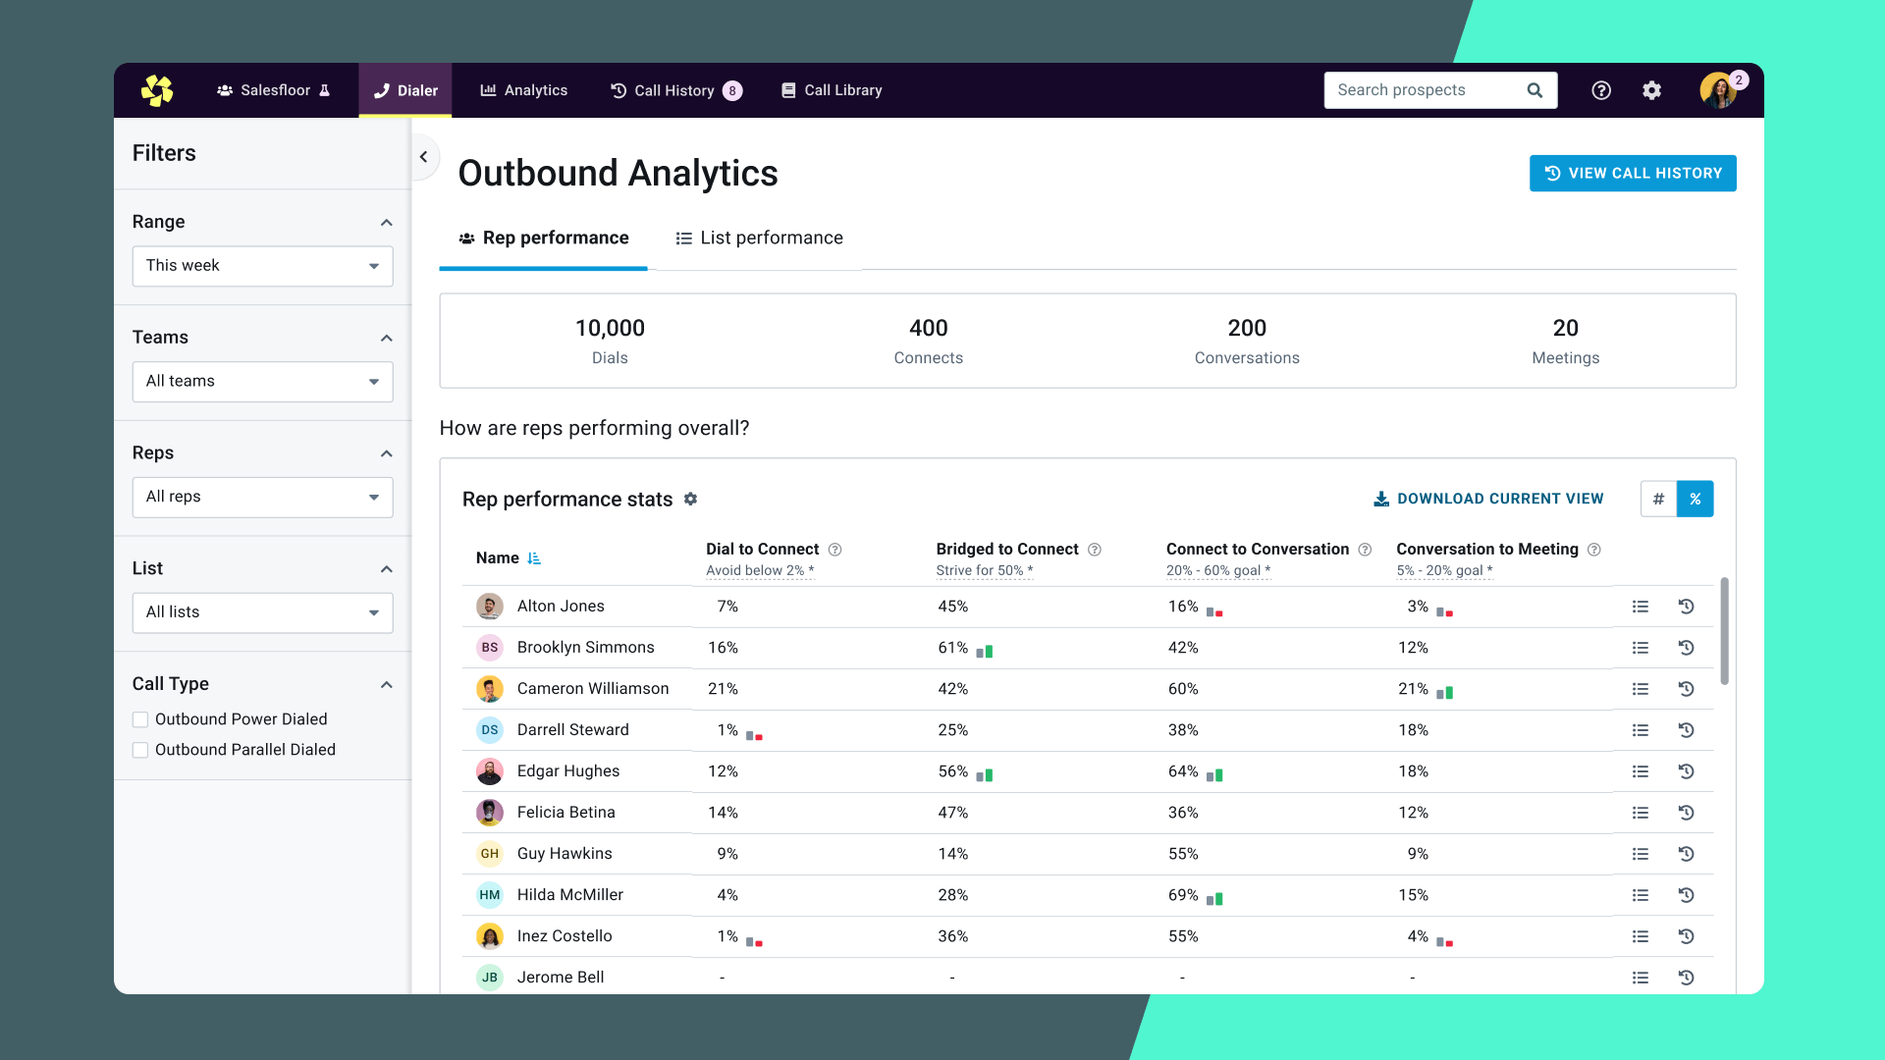This screenshot has width=1885, height=1060.
Task: Open Rep performance stats gear settings
Action: 690,499
